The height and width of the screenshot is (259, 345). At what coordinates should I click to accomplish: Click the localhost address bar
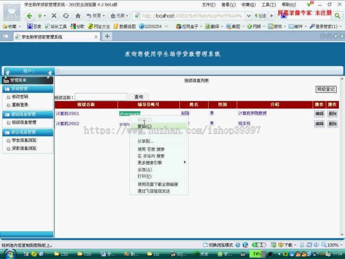[x=189, y=16]
